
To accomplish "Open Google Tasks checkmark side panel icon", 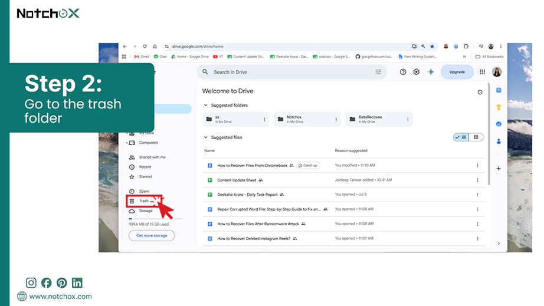I will pos(499,124).
